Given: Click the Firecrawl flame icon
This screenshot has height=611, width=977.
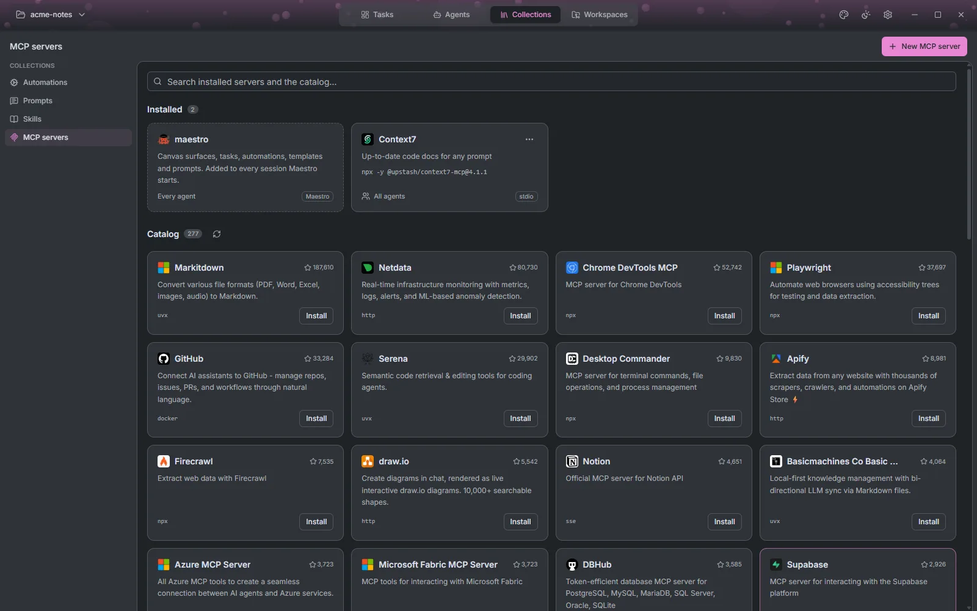Looking at the screenshot, I should pos(164,461).
